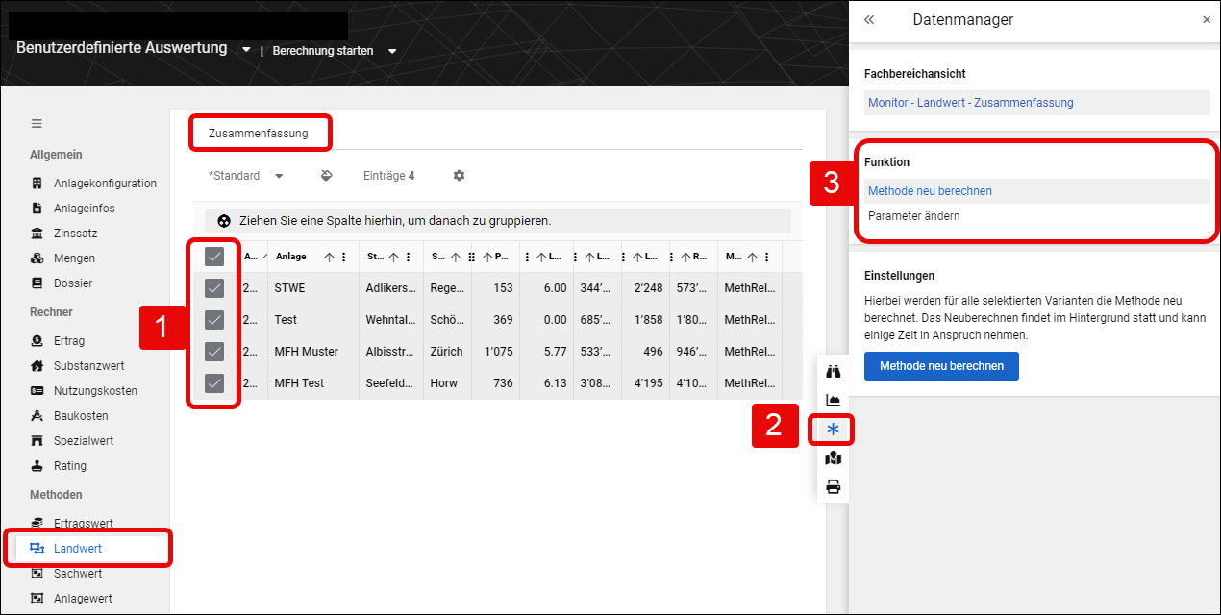Image resolution: width=1221 pixels, height=615 pixels.
Task: Toggle the hamburger menu icon
Action: click(37, 123)
